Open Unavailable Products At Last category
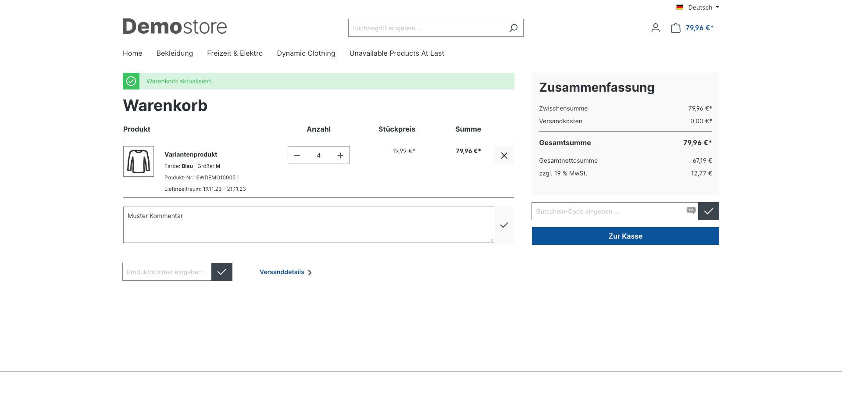The height and width of the screenshot is (393, 842). click(397, 54)
